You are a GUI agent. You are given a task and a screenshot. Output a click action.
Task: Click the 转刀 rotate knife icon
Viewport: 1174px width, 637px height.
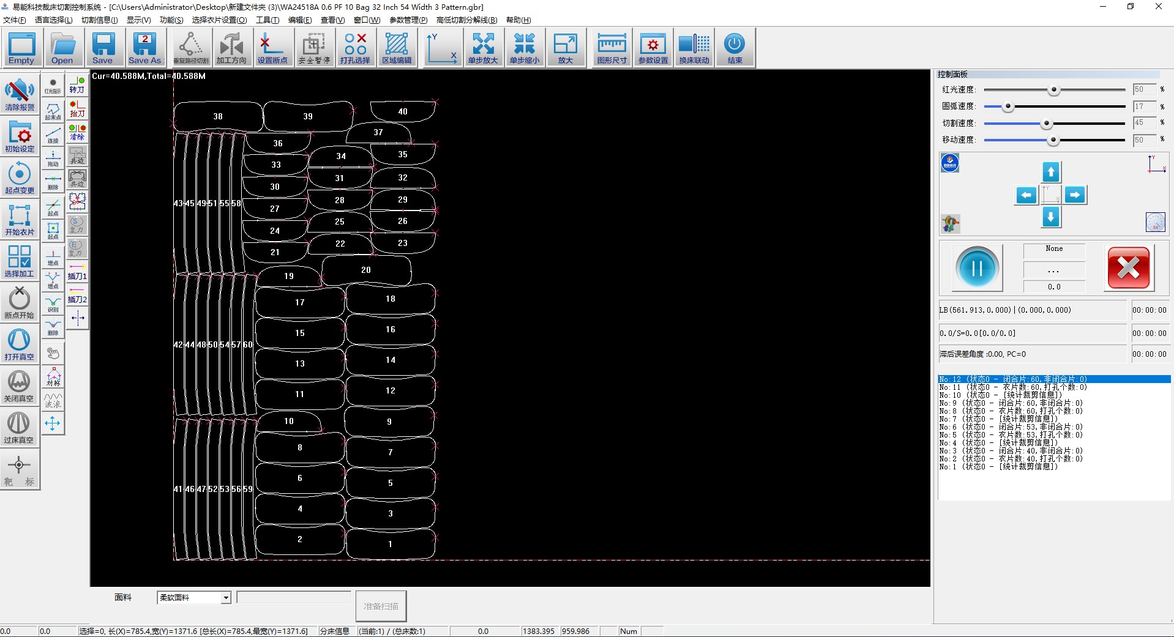point(77,85)
